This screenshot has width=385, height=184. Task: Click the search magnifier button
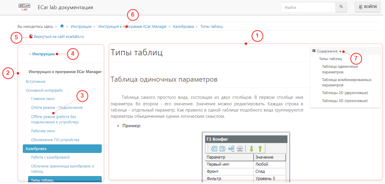coord(341,7)
